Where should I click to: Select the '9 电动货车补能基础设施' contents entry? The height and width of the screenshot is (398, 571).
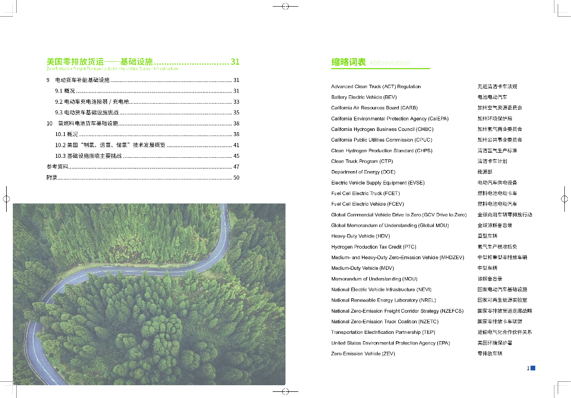pyautogui.click(x=143, y=80)
